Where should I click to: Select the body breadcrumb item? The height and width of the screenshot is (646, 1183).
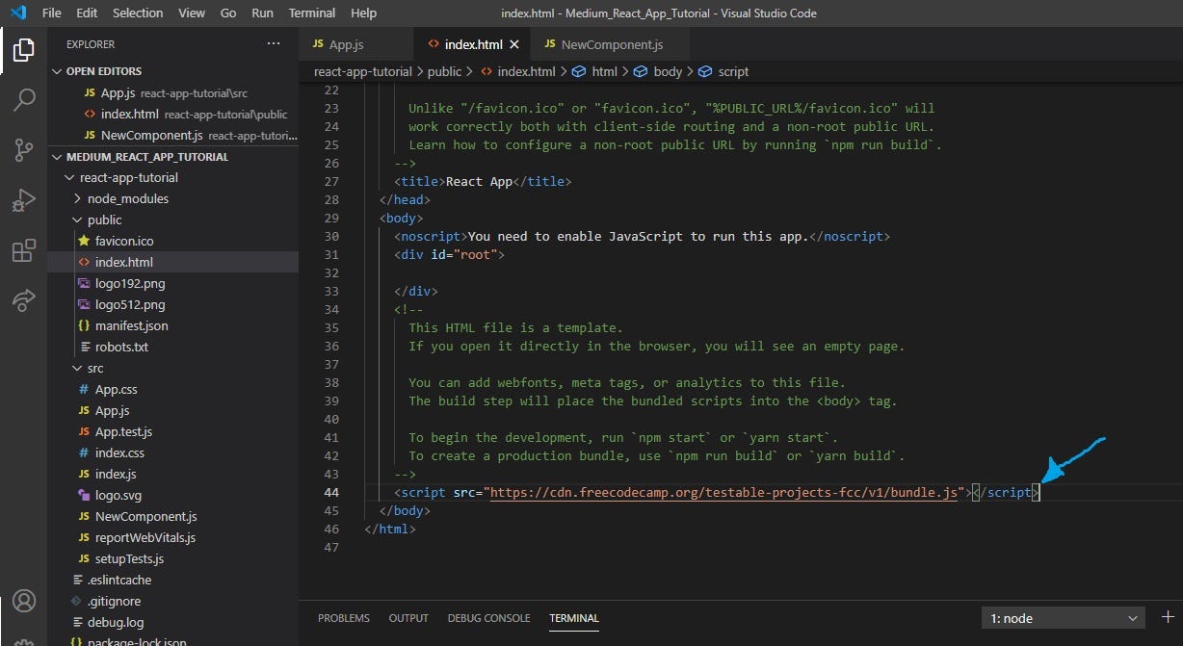click(x=667, y=71)
